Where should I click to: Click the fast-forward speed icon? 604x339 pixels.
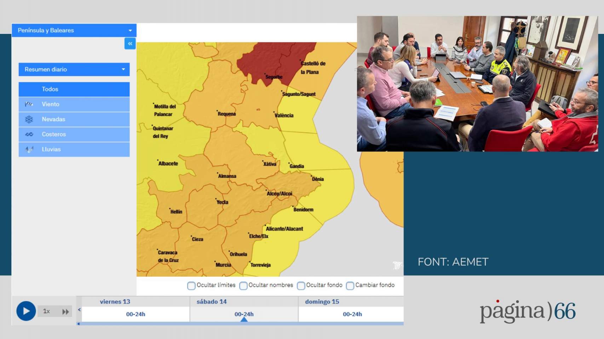[65, 311]
